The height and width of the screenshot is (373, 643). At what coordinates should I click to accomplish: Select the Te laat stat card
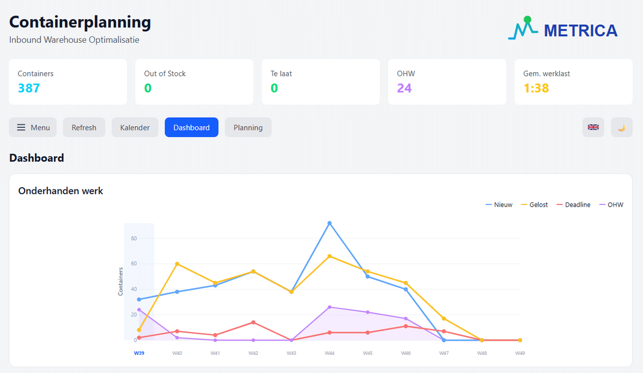pos(321,82)
